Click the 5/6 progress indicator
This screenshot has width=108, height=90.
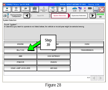pyautogui.click(x=100, y=15)
